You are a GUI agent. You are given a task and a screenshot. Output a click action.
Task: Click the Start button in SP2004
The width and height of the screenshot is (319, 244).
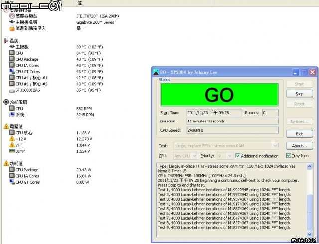(300, 84)
